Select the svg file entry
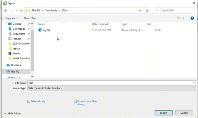The image size is (198, 118). click(46, 30)
